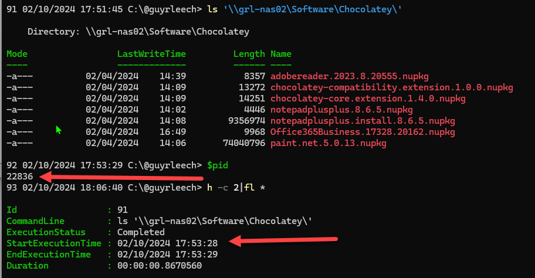Click the StartExecutionTime label
Image resolution: width=535 pixels, height=278 pixels.
click(x=54, y=243)
